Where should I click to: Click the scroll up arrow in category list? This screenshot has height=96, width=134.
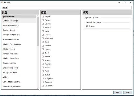(x=38, y=16)
